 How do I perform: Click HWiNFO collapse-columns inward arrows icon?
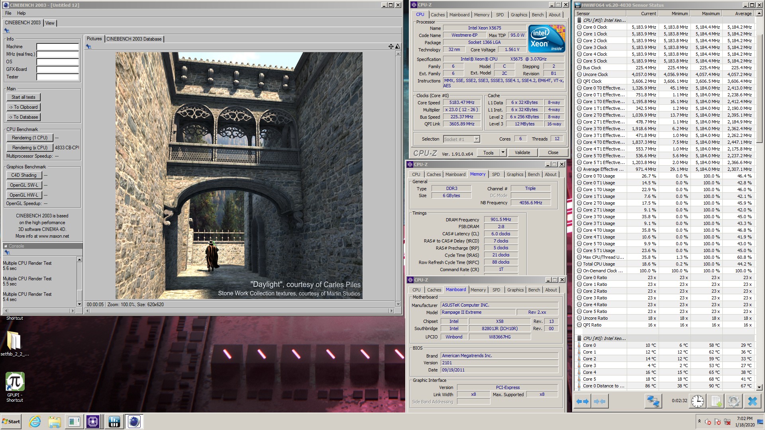coord(600,401)
